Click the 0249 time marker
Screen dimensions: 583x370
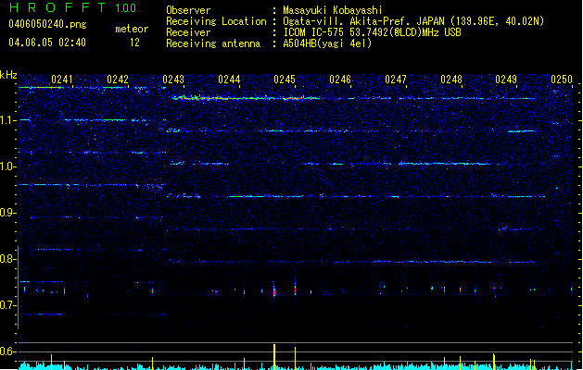coord(506,80)
